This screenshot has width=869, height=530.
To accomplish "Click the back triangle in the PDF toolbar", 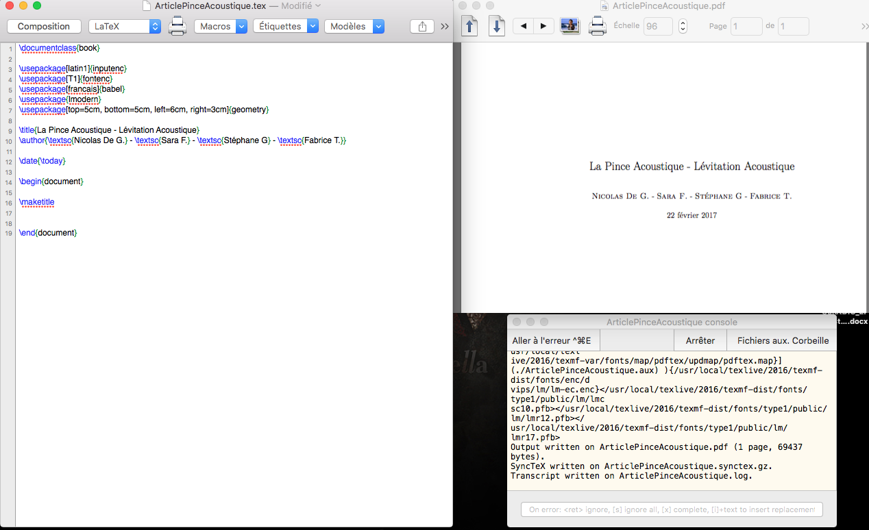I will click(x=523, y=26).
